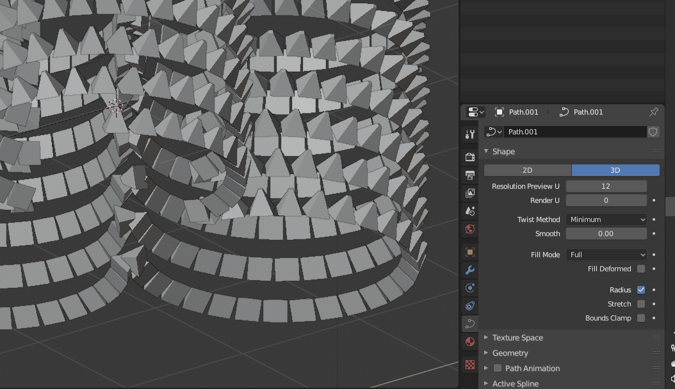Click animate dot beside Render U
Image resolution: width=675 pixels, height=389 pixels.
click(654, 200)
